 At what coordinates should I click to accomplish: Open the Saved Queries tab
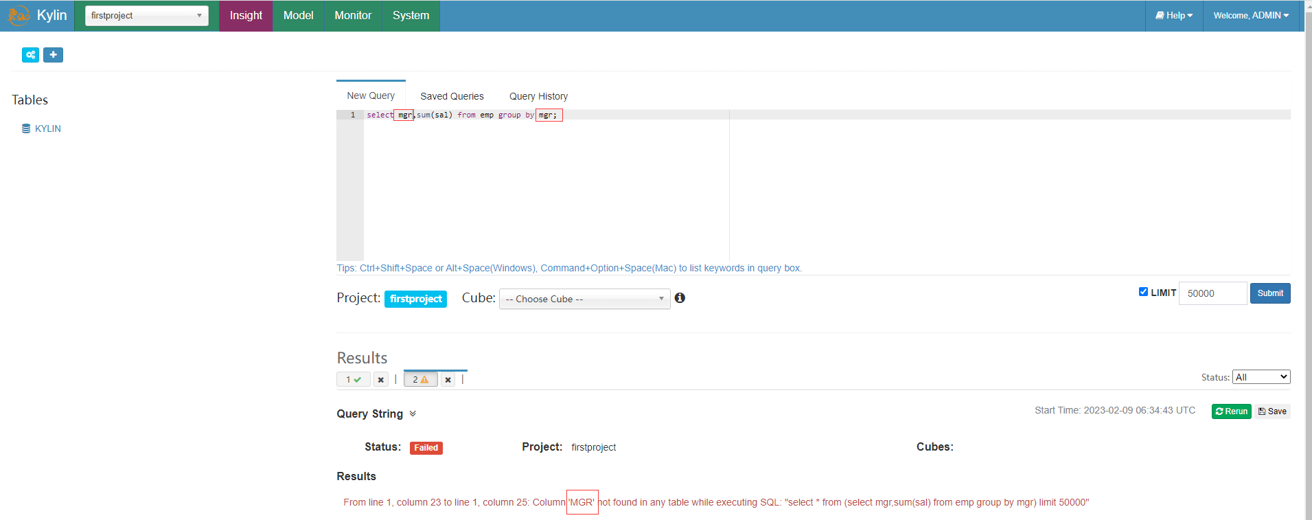[452, 96]
